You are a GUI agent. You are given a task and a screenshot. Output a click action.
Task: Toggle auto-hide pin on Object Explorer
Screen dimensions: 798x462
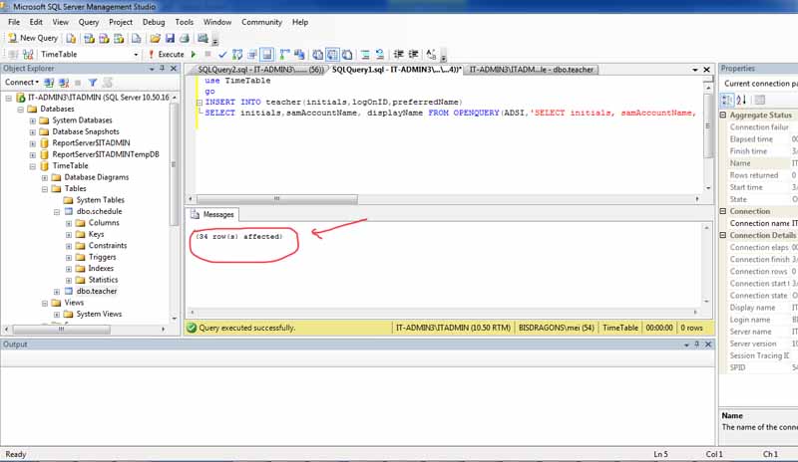[163, 68]
